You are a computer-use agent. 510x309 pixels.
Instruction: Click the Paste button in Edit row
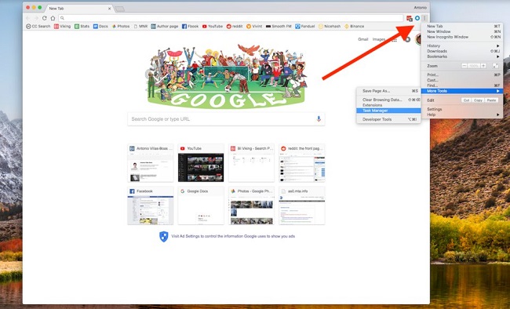[x=491, y=100]
